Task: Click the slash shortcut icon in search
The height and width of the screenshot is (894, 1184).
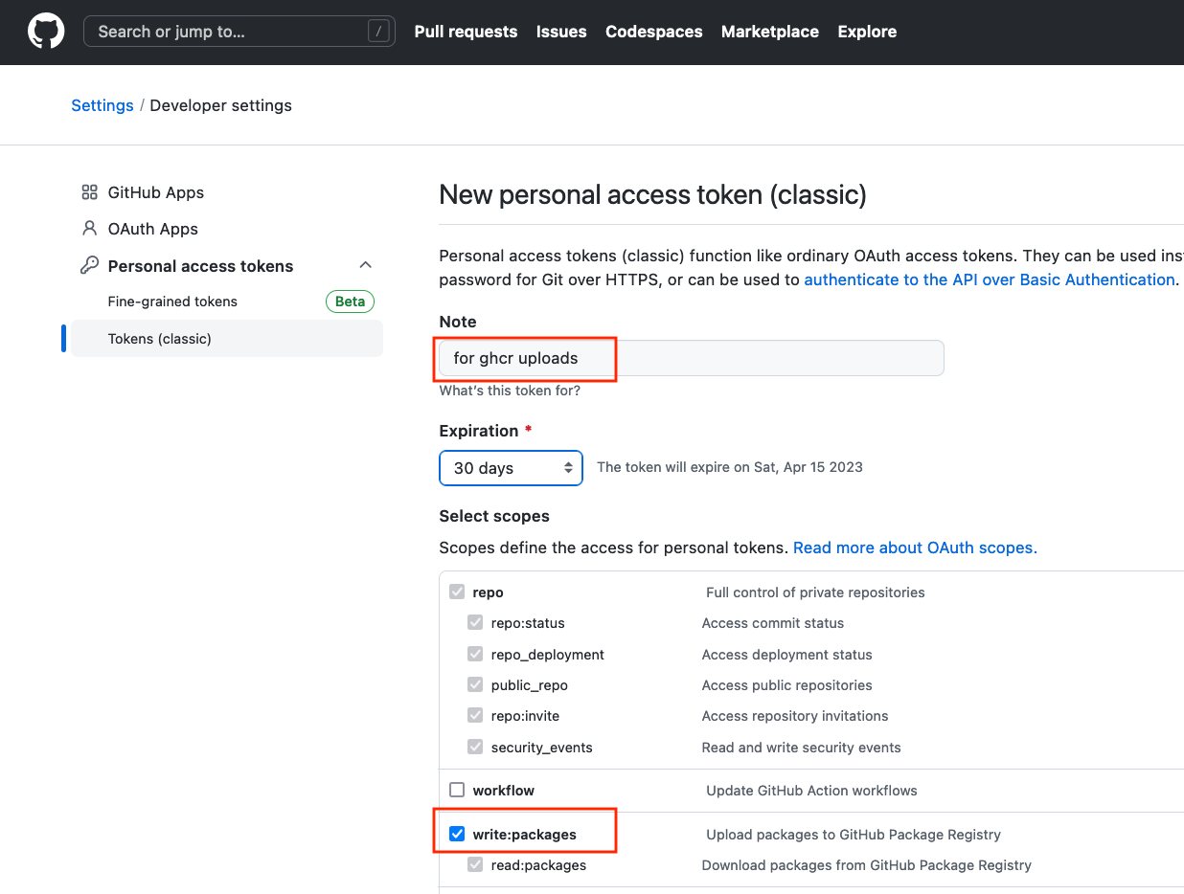Action: 379,32
